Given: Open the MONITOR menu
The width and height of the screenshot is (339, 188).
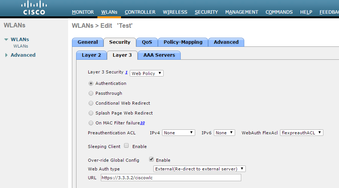Looking at the screenshot, I should (x=83, y=12).
